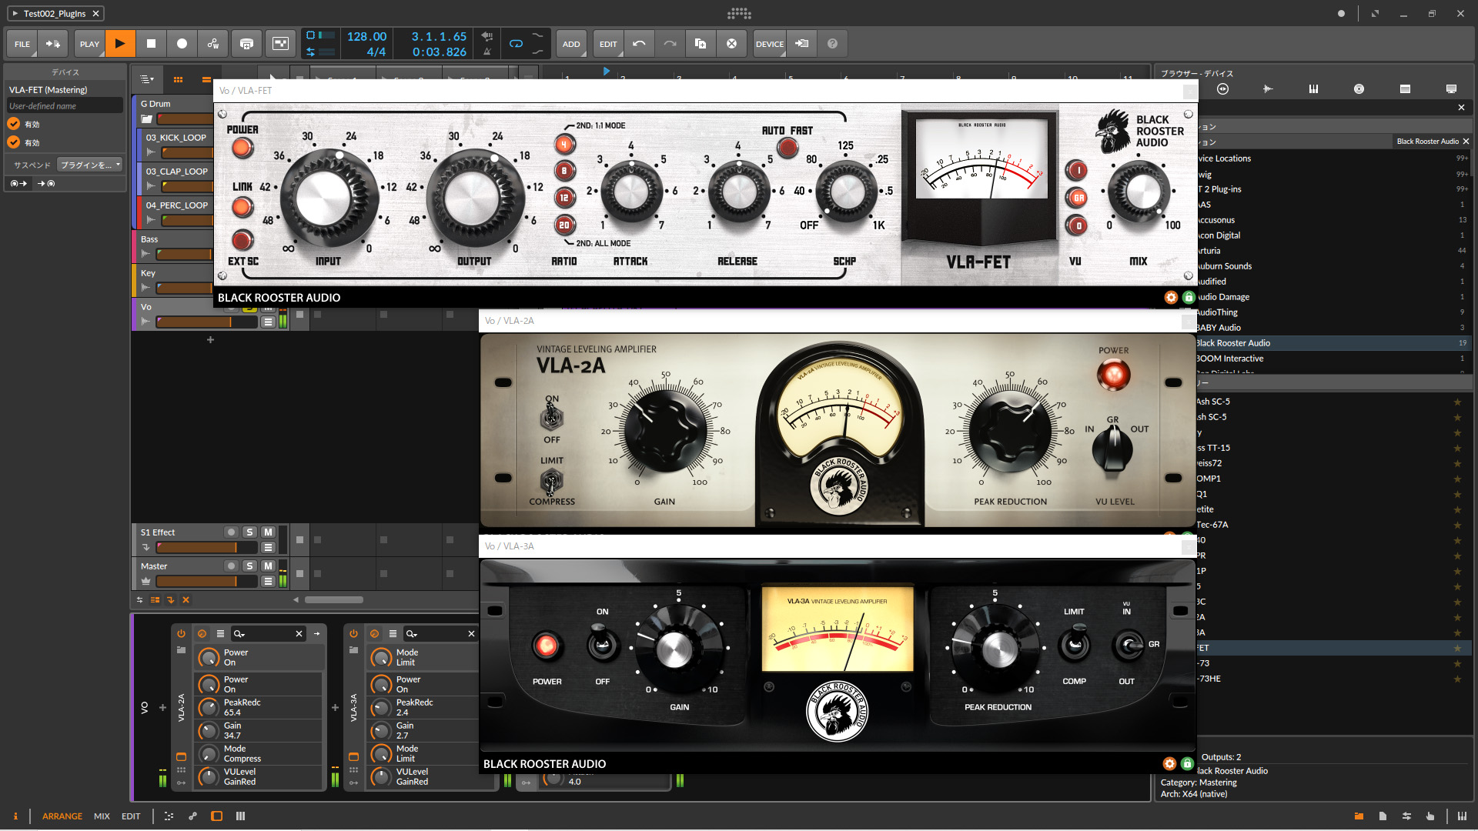
Task: Toggle the metronome icon
Action: pyautogui.click(x=487, y=52)
